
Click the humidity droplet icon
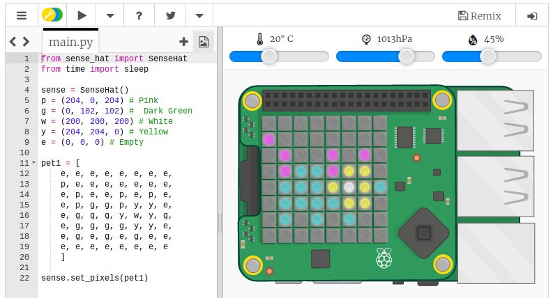(473, 40)
